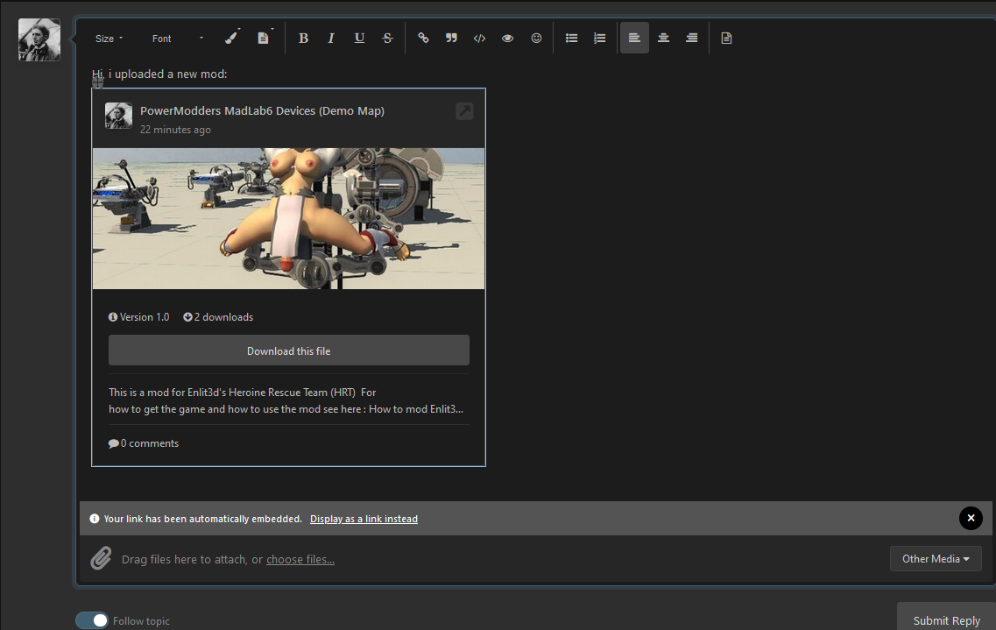Apply italic formatting
The image size is (996, 630).
click(x=331, y=38)
